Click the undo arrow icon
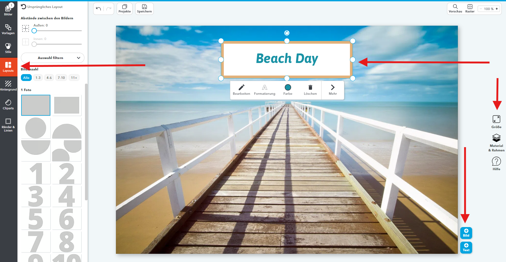The image size is (506, 262). pyautogui.click(x=98, y=9)
